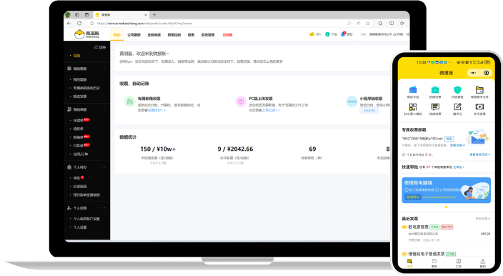The height and width of the screenshot is (276, 503).
Task: Tap the mini-program circle close target button
Action: tap(487, 73)
